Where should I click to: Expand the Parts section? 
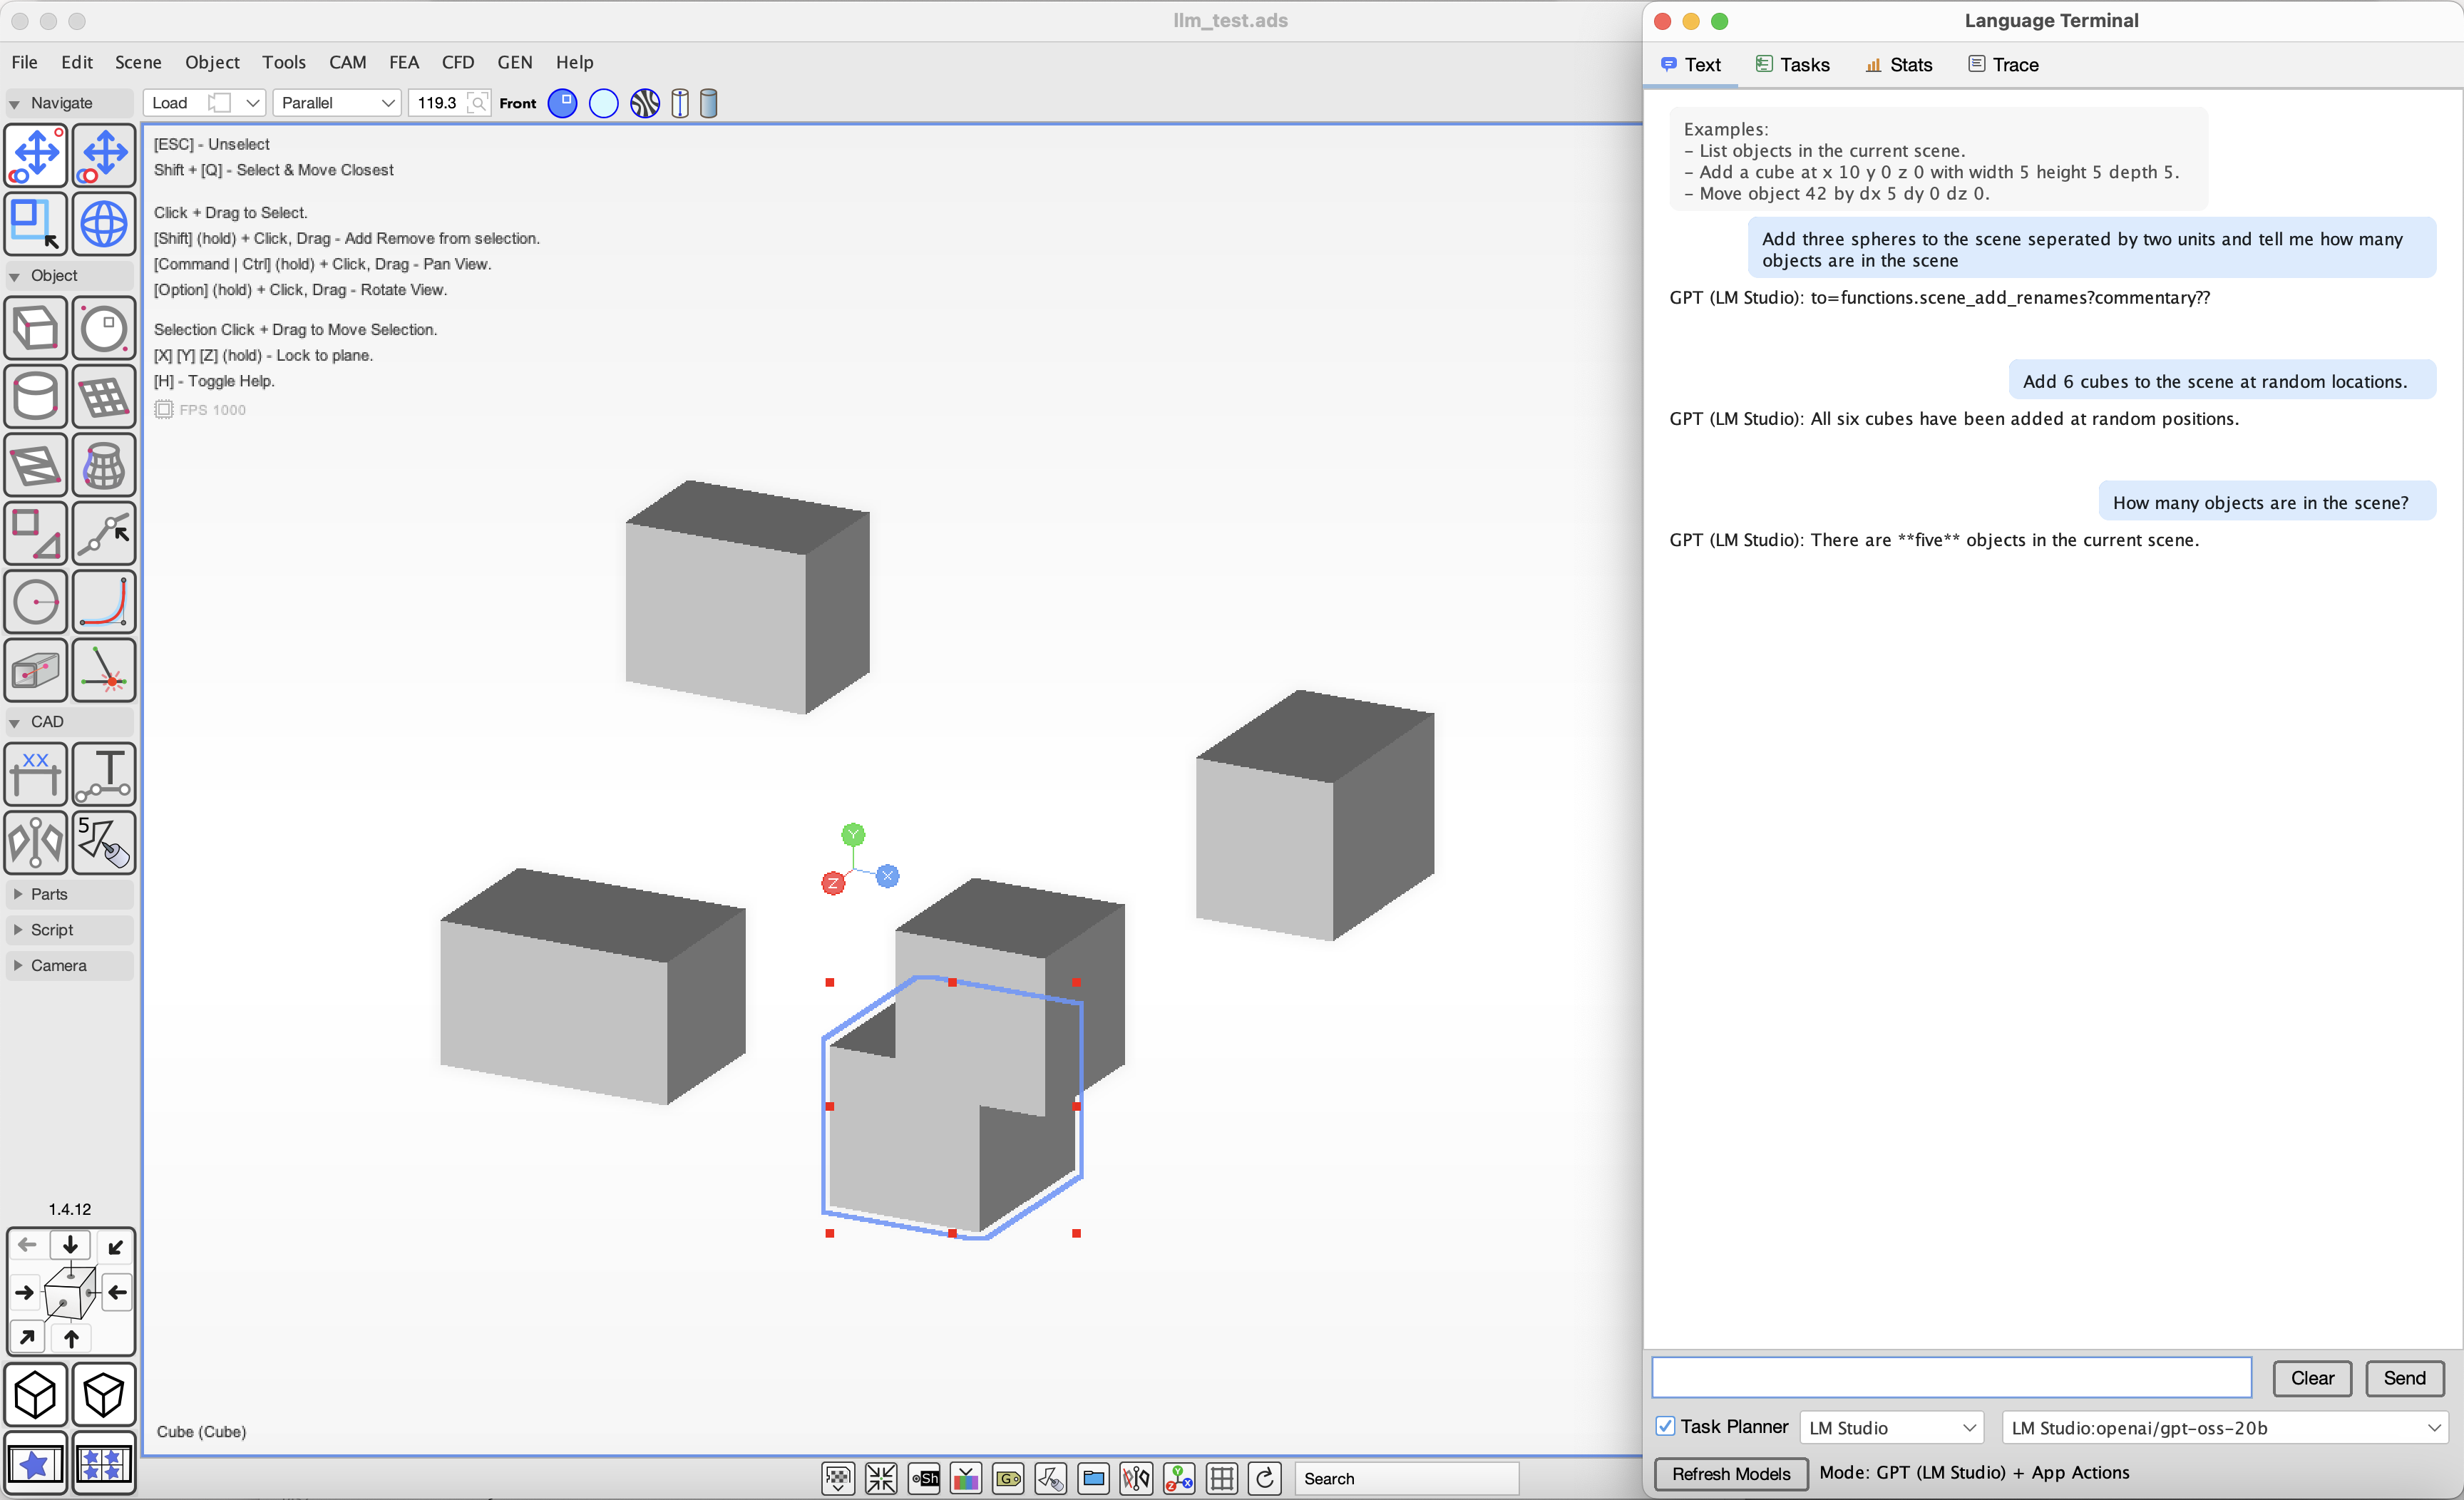tap(49, 894)
